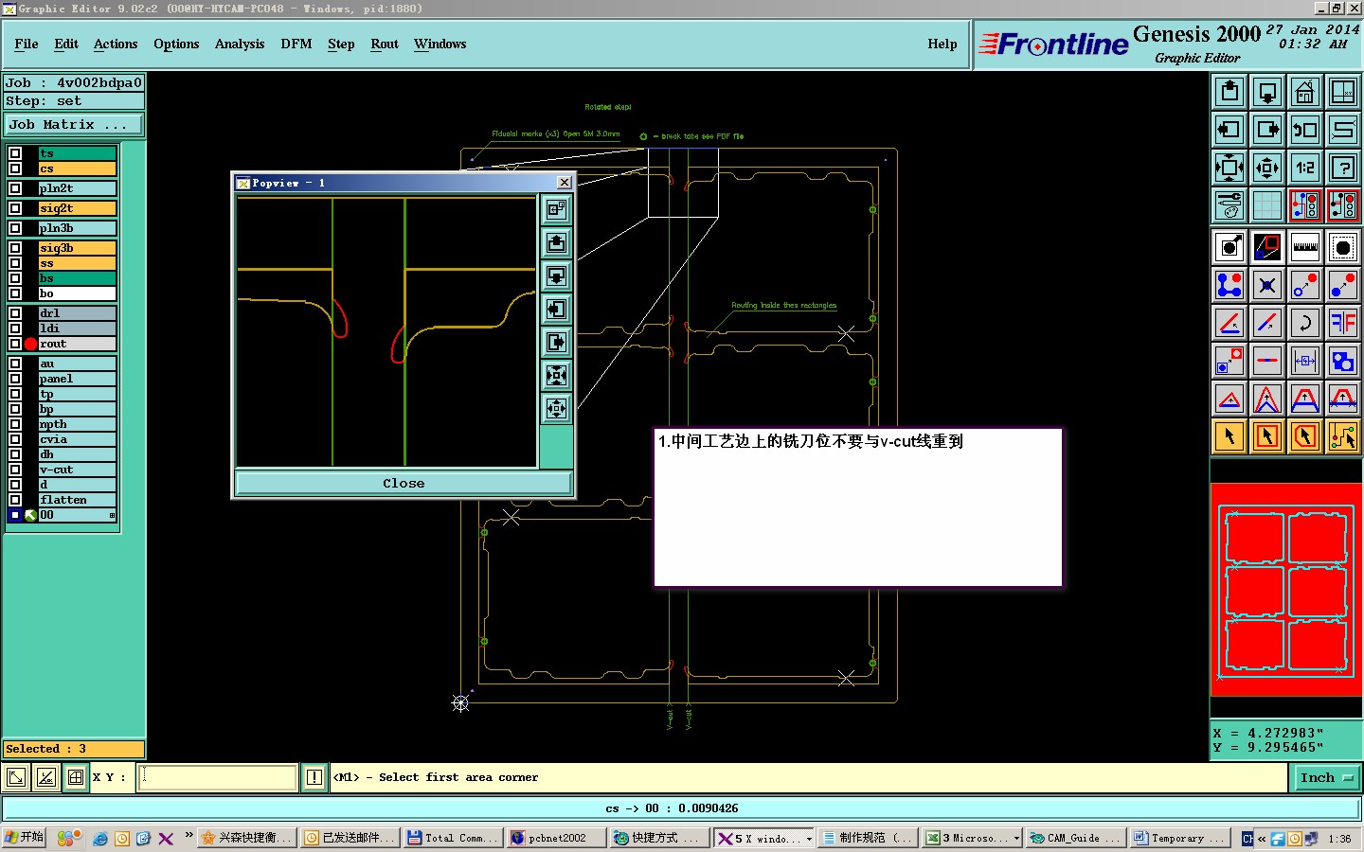
Task: Click the pan down arrow icon
Action: pos(1267,92)
